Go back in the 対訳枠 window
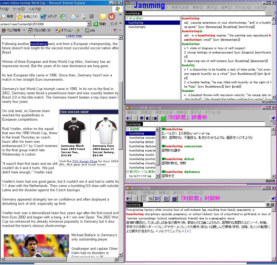Image resolution: width=277 pixels, height=265 pixels. click(129, 199)
